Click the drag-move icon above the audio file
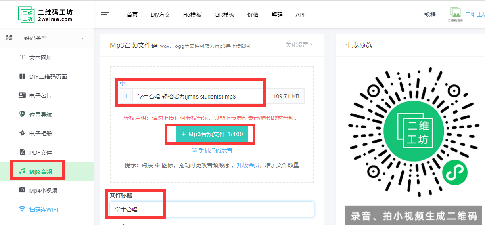Viewport: 485px width, 225px height. 123,83
